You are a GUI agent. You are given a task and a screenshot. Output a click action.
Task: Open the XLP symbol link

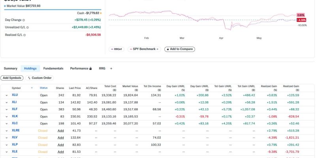click(15, 145)
